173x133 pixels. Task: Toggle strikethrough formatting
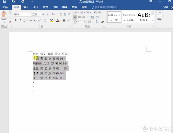[31, 21]
